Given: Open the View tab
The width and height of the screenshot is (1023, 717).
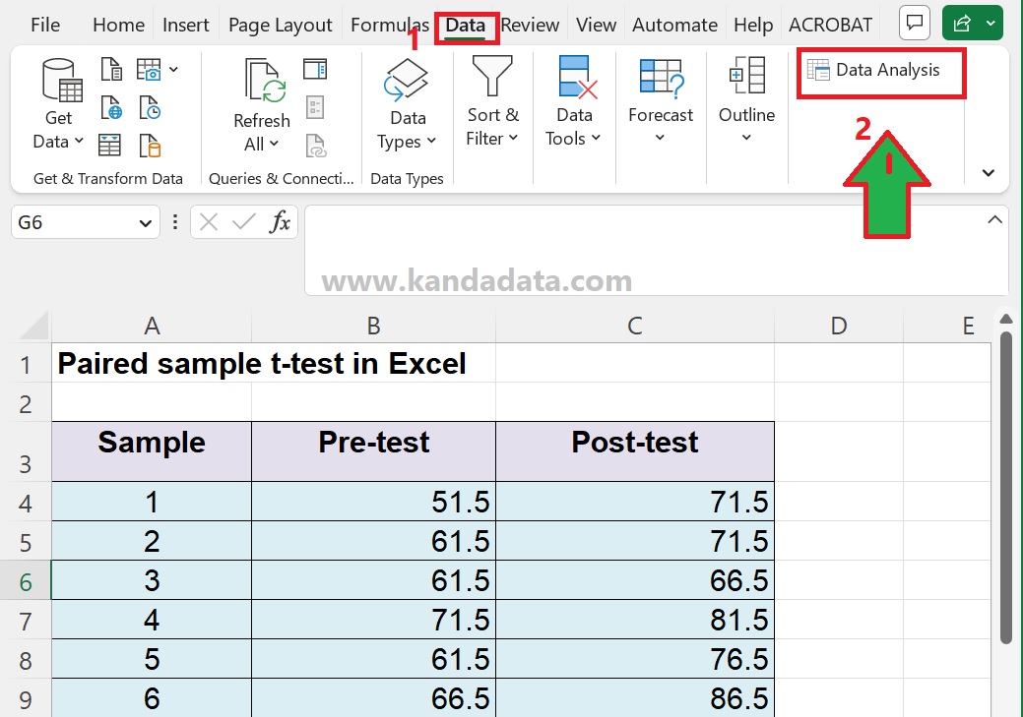Looking at the screenshot, I should tap(596, 26).
